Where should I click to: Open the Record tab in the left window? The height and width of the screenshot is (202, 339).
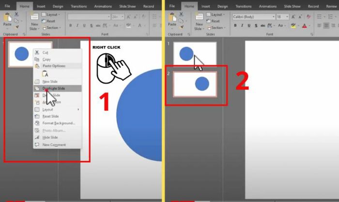click(x=149, y=6)
